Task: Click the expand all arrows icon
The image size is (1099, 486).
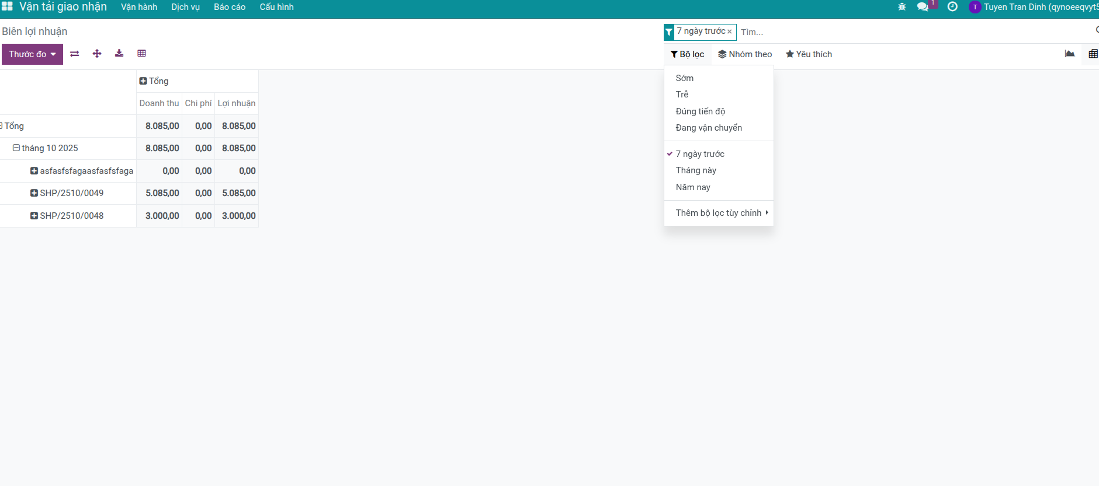Action: 97,54
